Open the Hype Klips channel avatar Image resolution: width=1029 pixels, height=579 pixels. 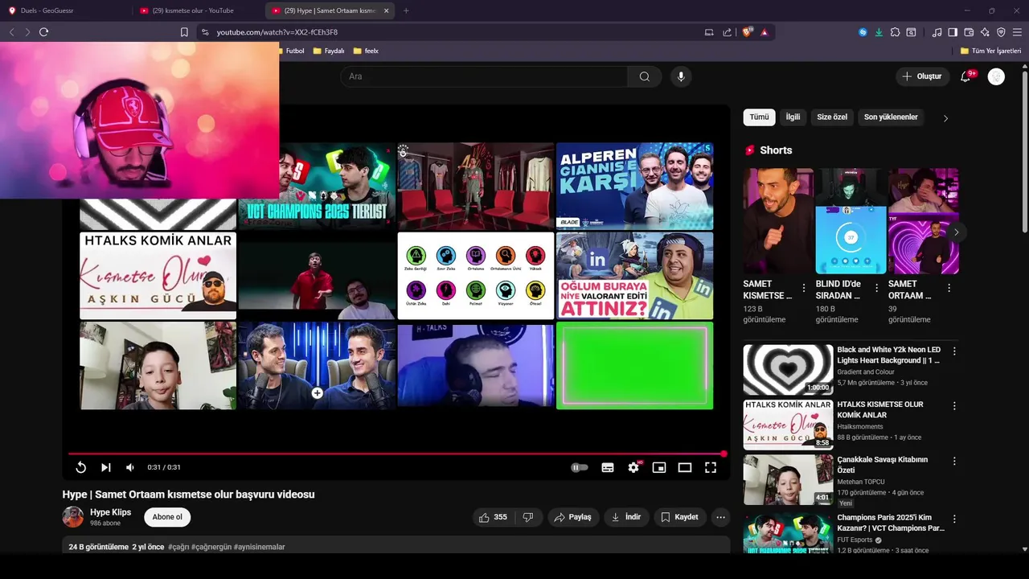point(73,517)
